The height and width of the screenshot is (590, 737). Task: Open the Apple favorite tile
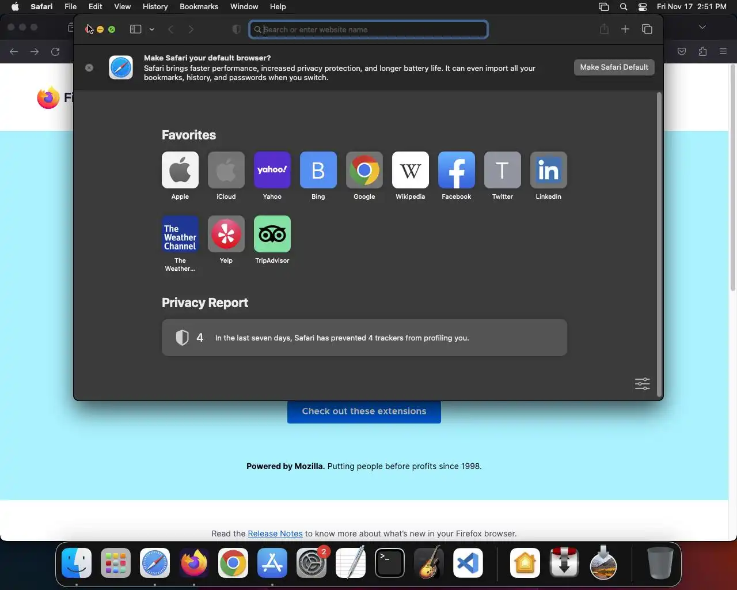point(180,170)
